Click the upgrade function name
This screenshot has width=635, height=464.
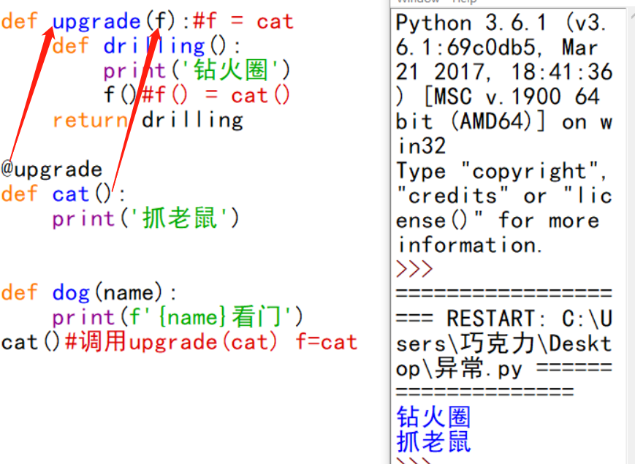tap(96, 21)
